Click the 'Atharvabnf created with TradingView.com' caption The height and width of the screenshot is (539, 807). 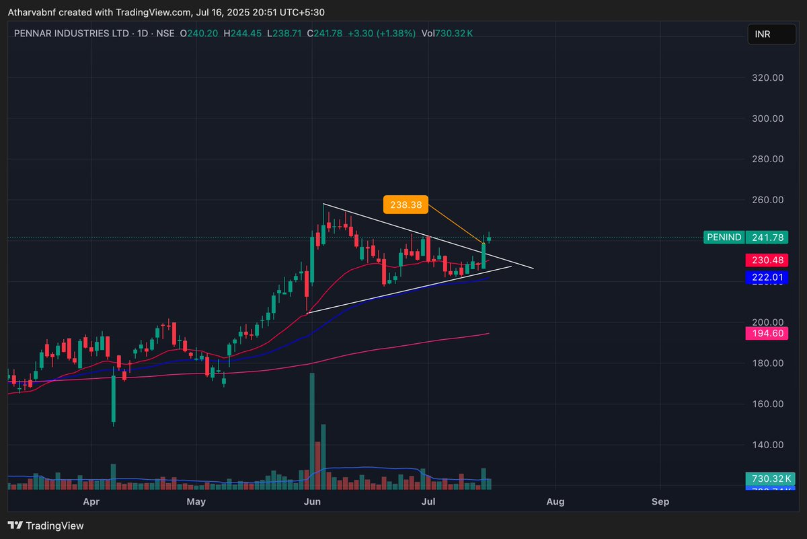point(100,11)
